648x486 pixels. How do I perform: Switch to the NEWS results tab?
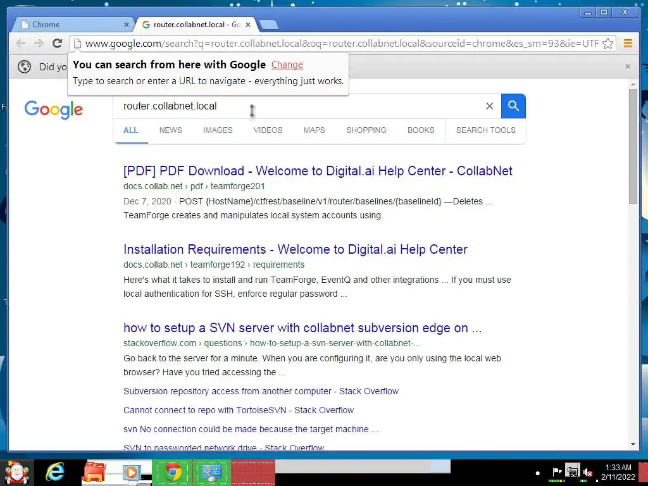click(171, 130)
